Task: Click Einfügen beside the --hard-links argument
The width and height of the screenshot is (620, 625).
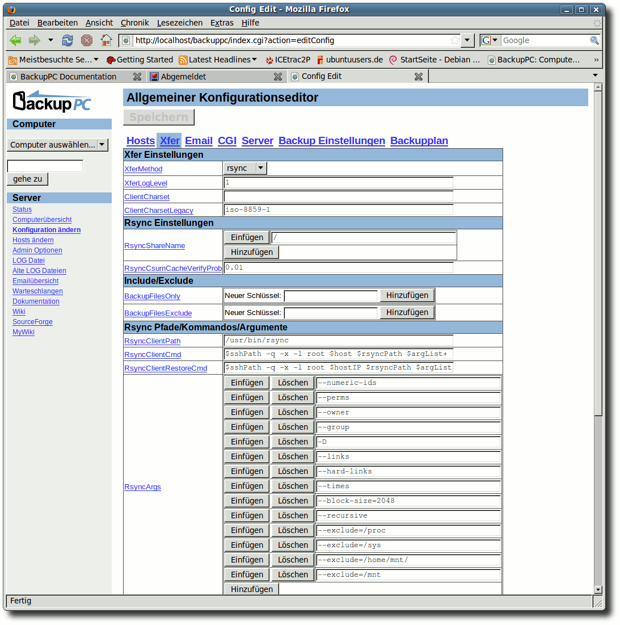Action: (247, 471)
